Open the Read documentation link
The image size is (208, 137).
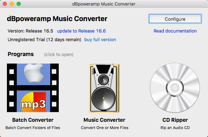pos(175,31)
